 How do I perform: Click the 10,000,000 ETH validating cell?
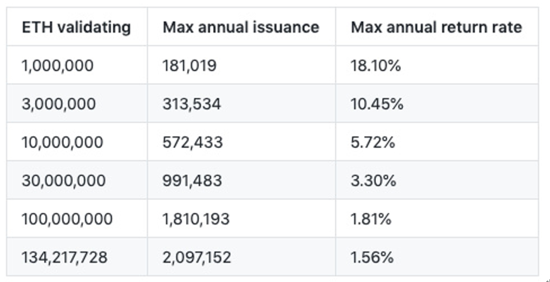[62, 142]
